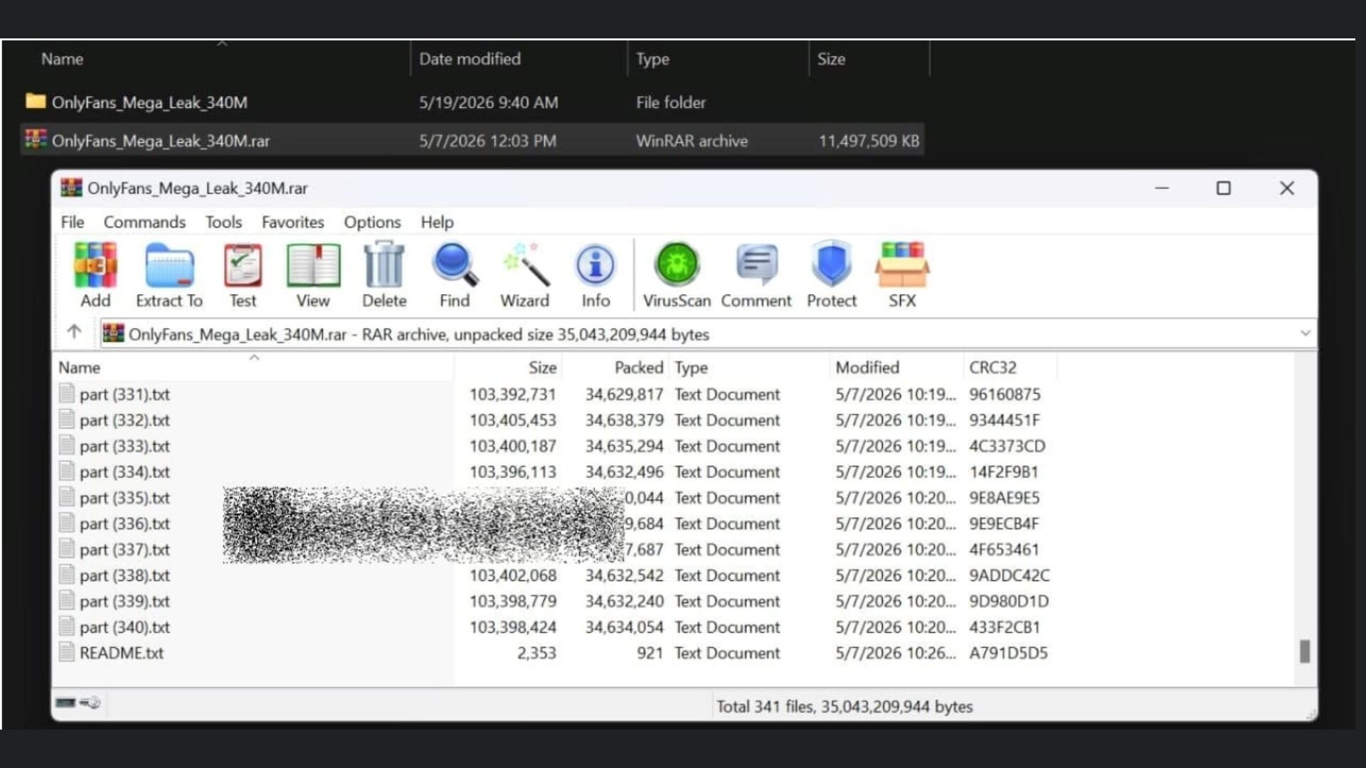Click WinRAR archive type cell in Explorer

[x=692, y=141]
